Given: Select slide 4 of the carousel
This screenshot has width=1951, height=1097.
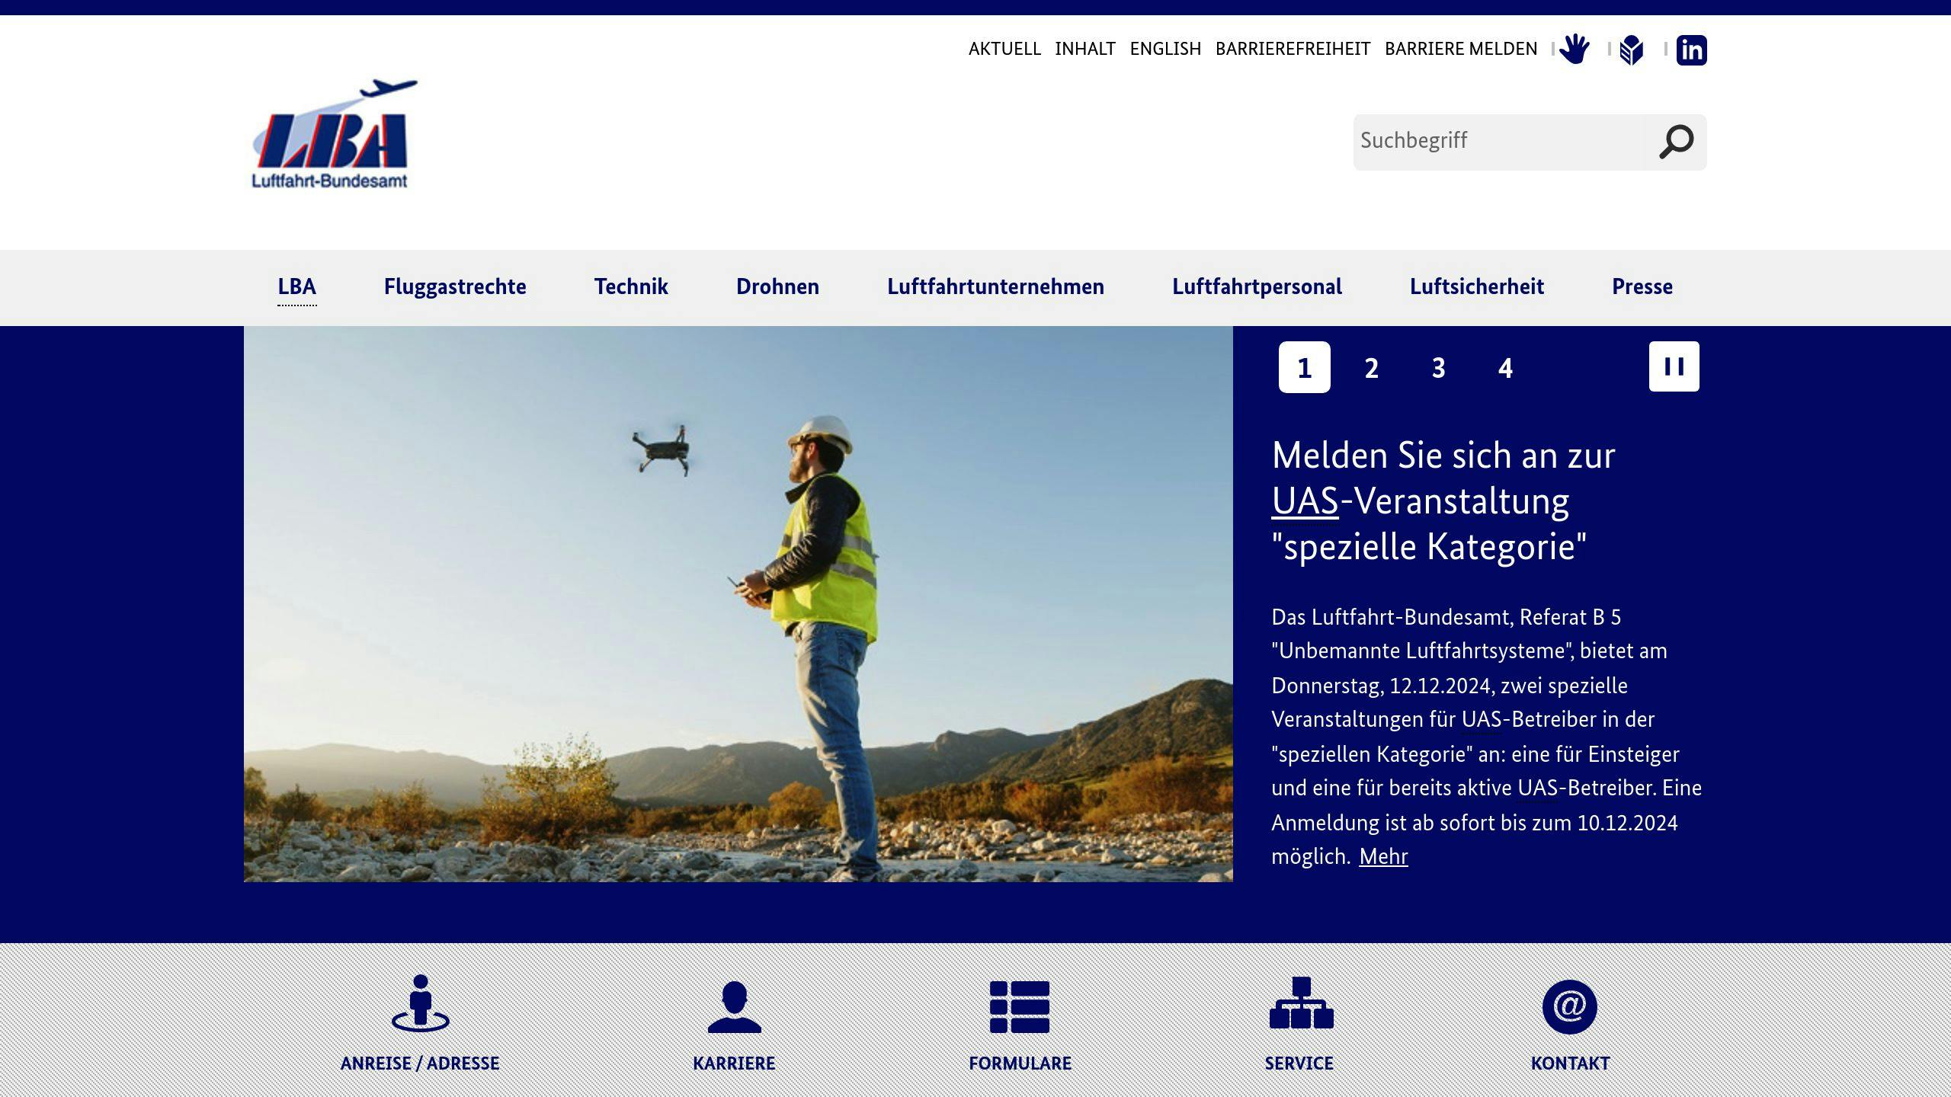Looking at the screenshot, I should pyautogui.click(x=1505, y=368).
